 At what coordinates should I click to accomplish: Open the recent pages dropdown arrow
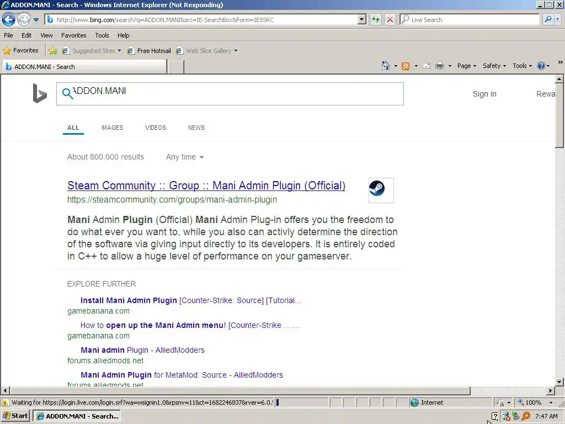pos(36,20)
